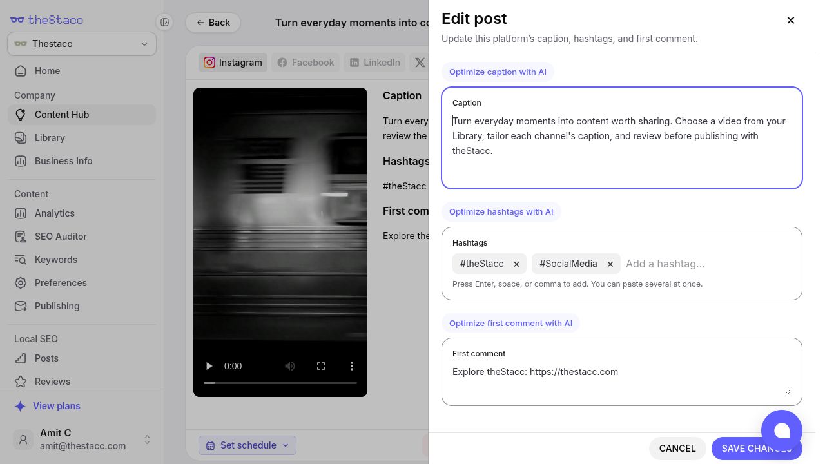Image resolution: width=825 pixels, height=464 pixels.
Task: Collapse the sidebar with the panel toggle icon
Action: 165,23
